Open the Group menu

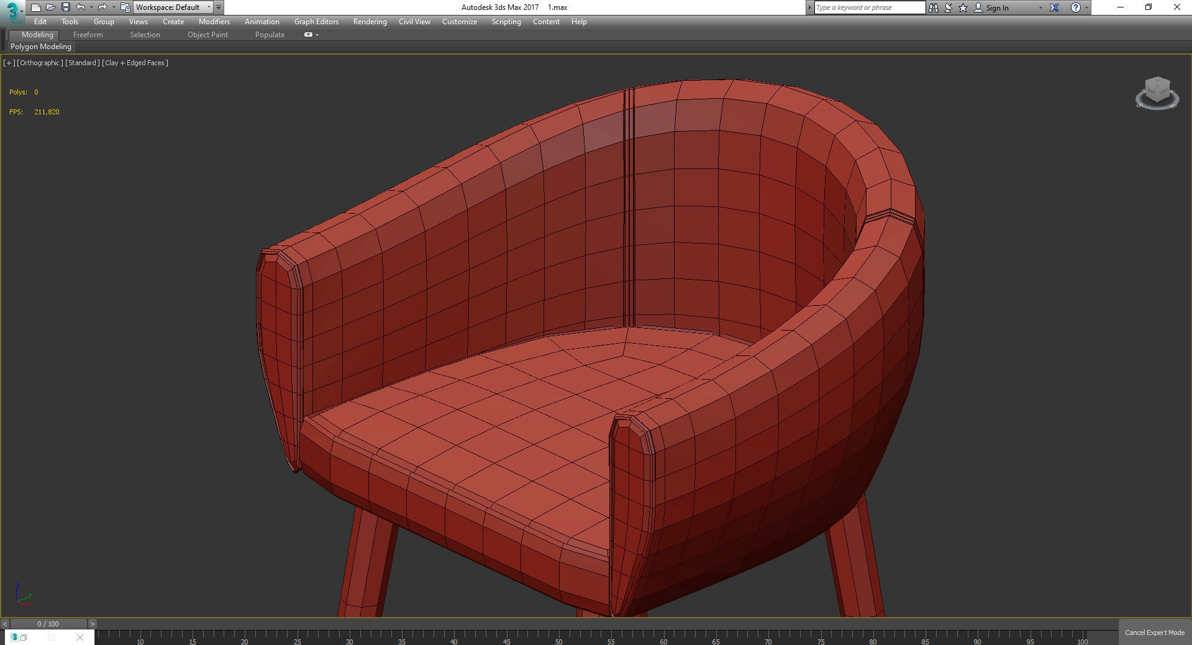104,22
